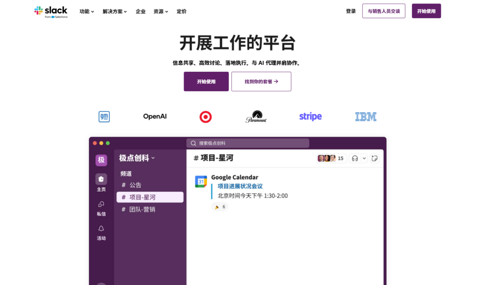The width and height of the screenshot is (487, 285).
Task: Click the 极 workspace avatar icon
Action: (x=101, y=160)
